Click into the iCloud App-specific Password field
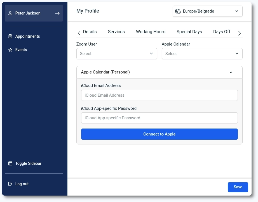The width and height of the screenshot is (258, 202). point(159,118)
